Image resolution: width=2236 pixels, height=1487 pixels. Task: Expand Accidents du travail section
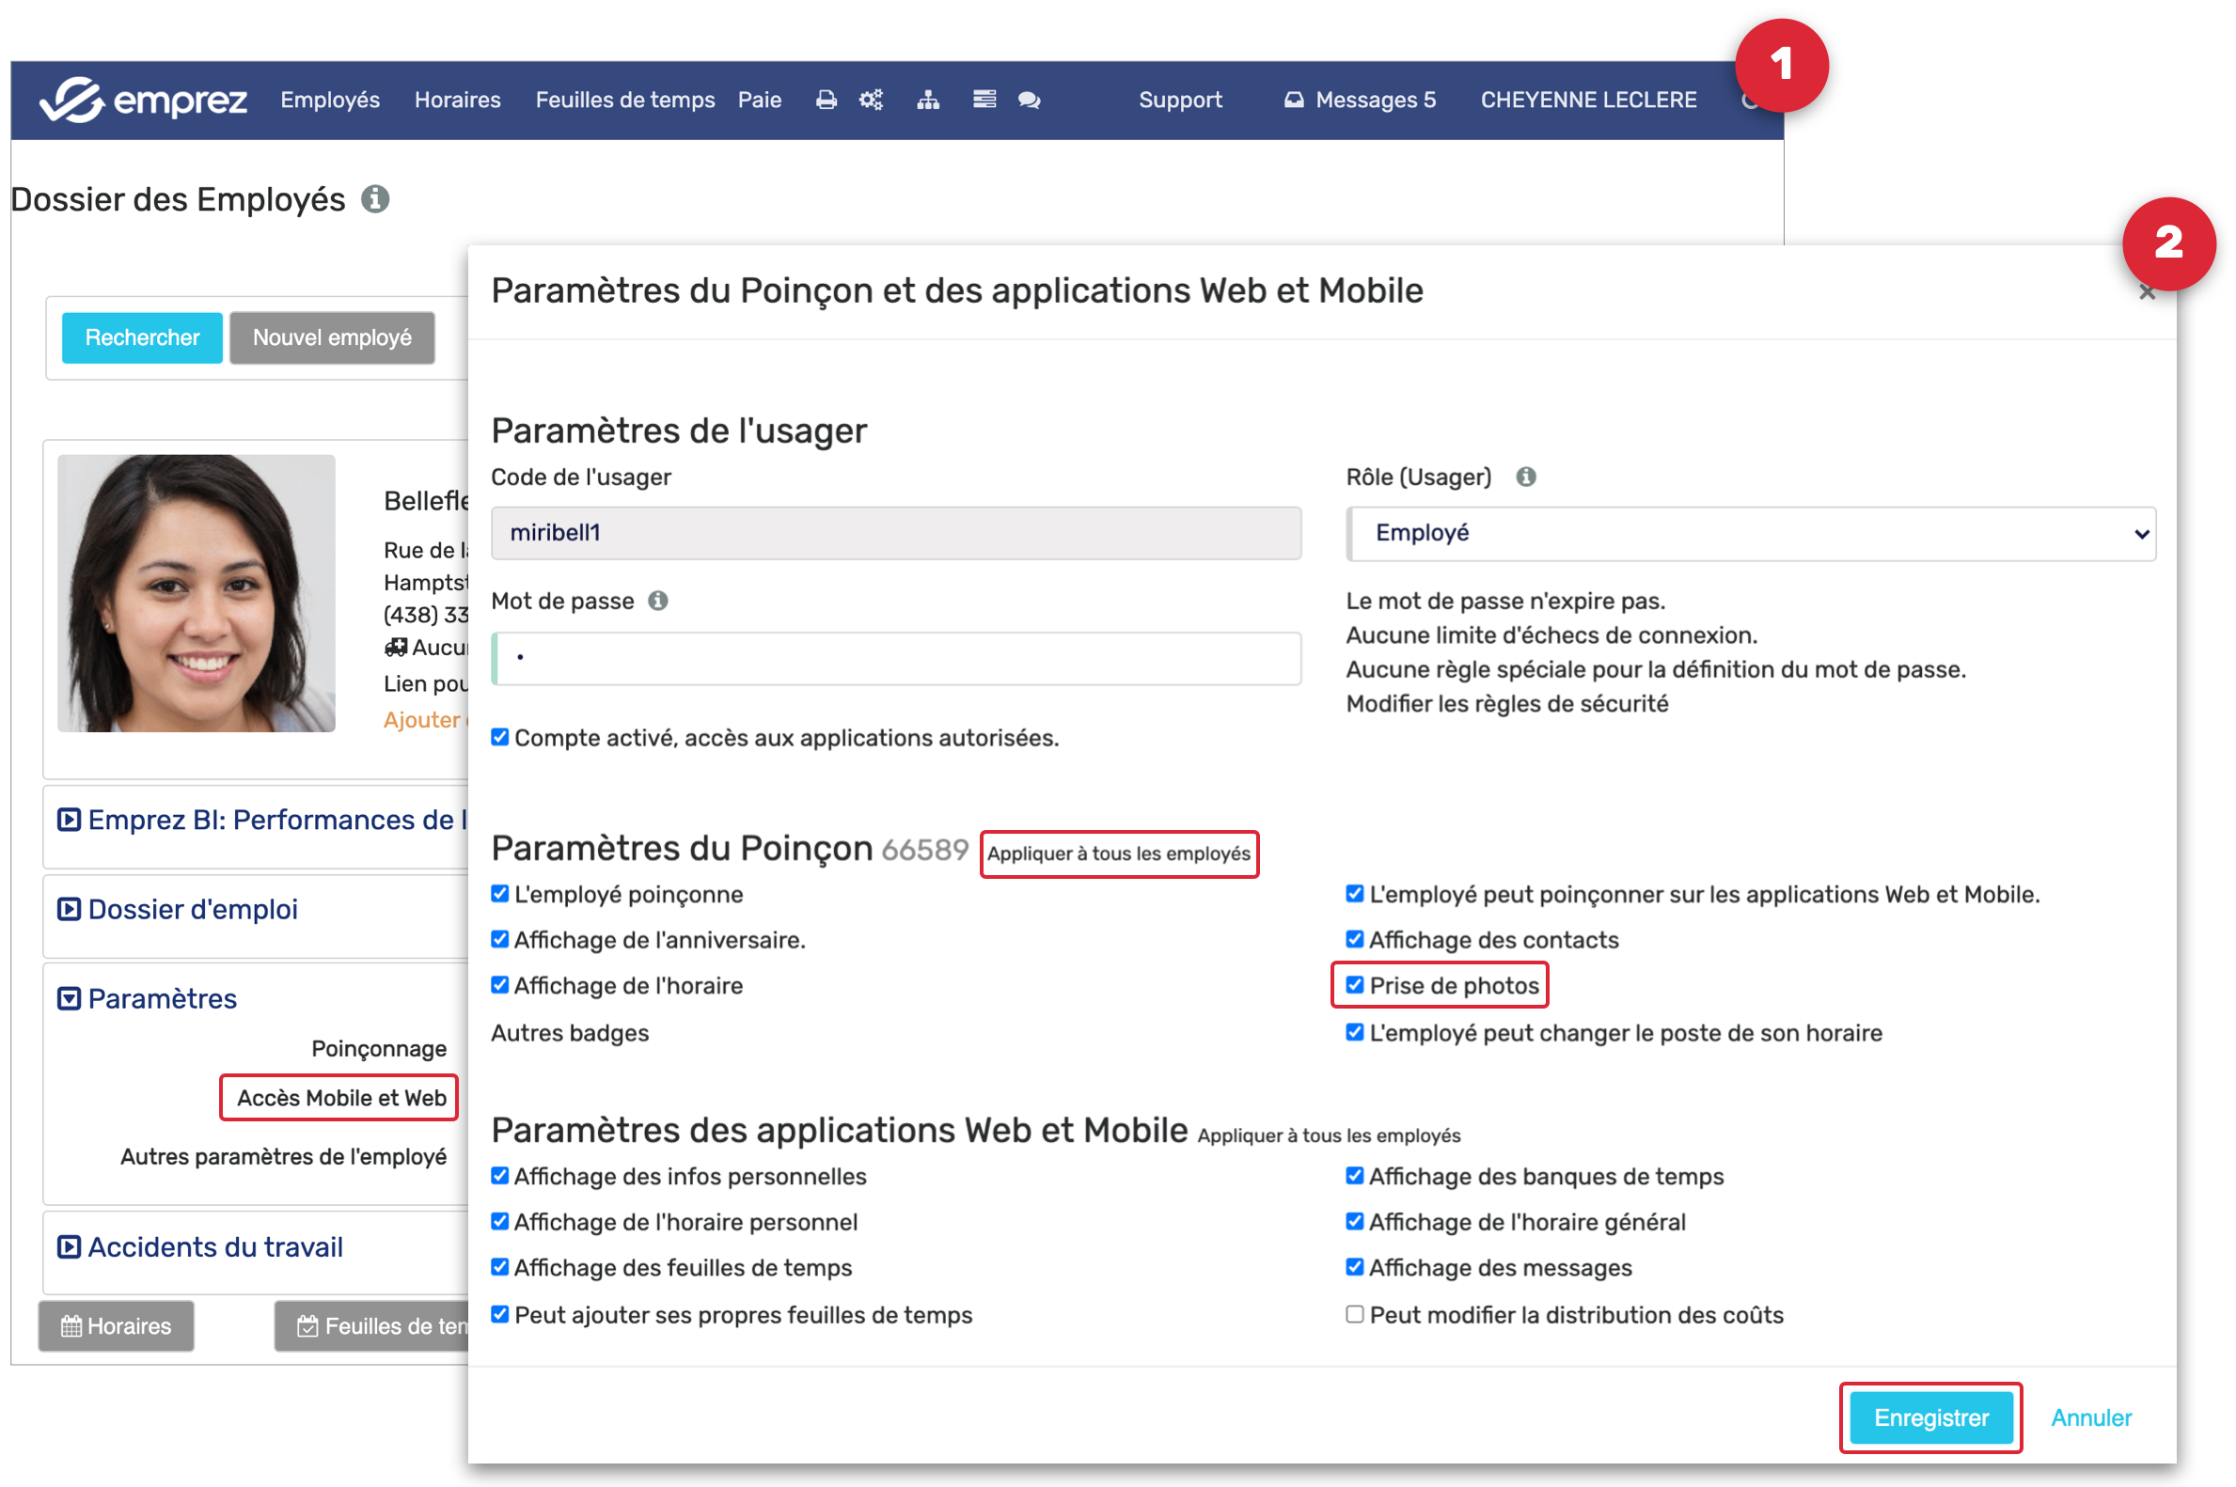pos(214,1247)
